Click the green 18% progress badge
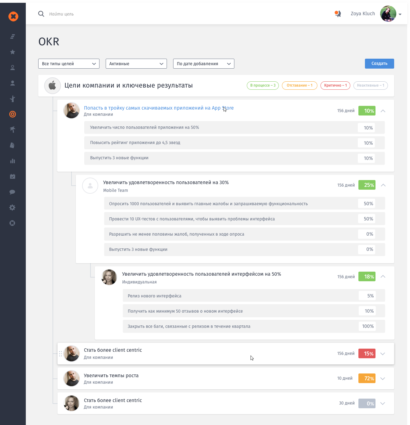The width and height of the screenshot is (410, 425). pos(367,277)
